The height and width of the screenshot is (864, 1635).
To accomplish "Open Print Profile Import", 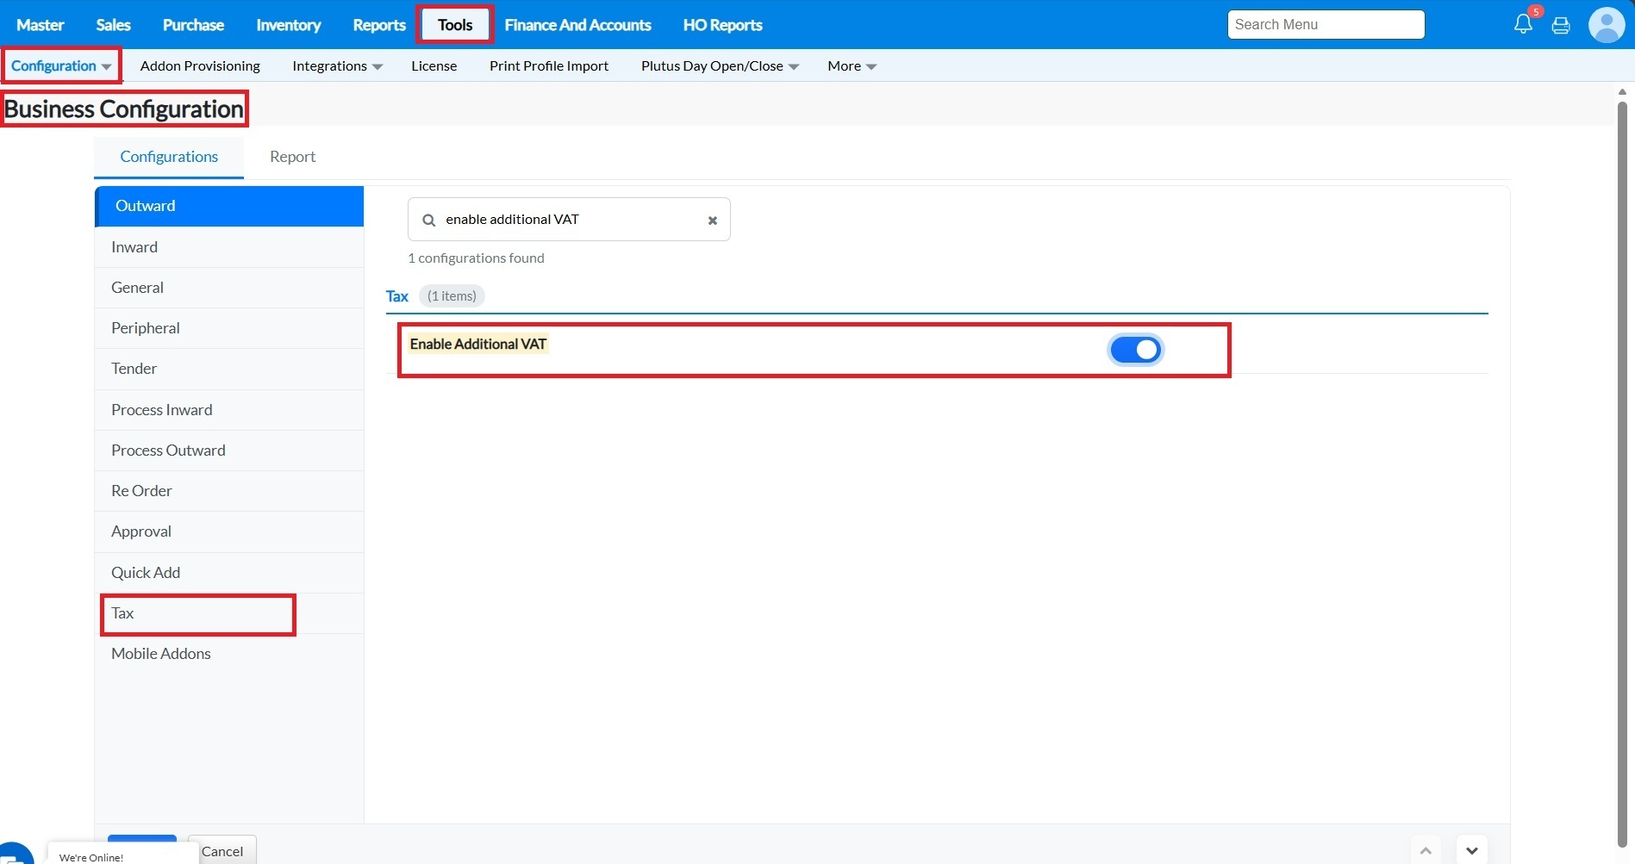I will 549,66.
